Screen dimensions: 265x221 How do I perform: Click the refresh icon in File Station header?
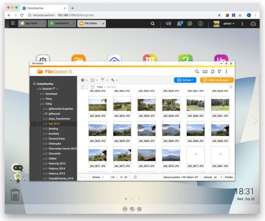click(212, 71)
